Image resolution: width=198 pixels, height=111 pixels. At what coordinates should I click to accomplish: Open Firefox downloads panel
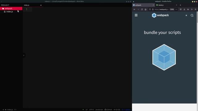[x=184, y=10]
